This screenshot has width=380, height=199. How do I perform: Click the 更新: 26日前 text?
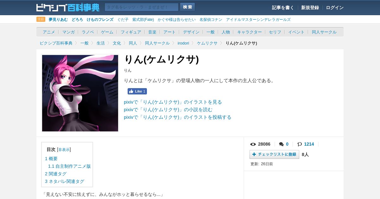[262, 164]
